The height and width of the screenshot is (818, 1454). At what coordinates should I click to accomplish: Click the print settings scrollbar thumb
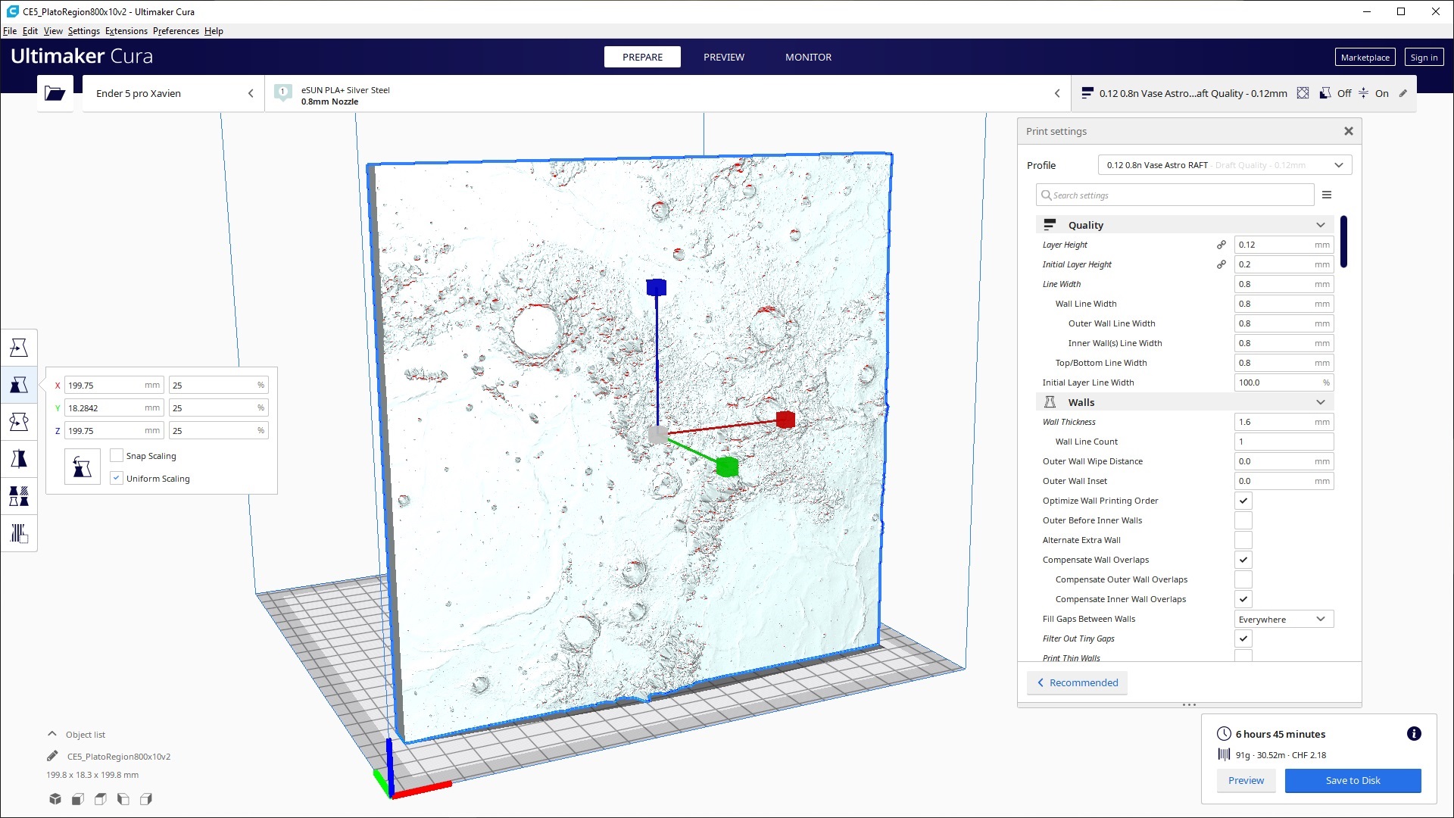1344,242
